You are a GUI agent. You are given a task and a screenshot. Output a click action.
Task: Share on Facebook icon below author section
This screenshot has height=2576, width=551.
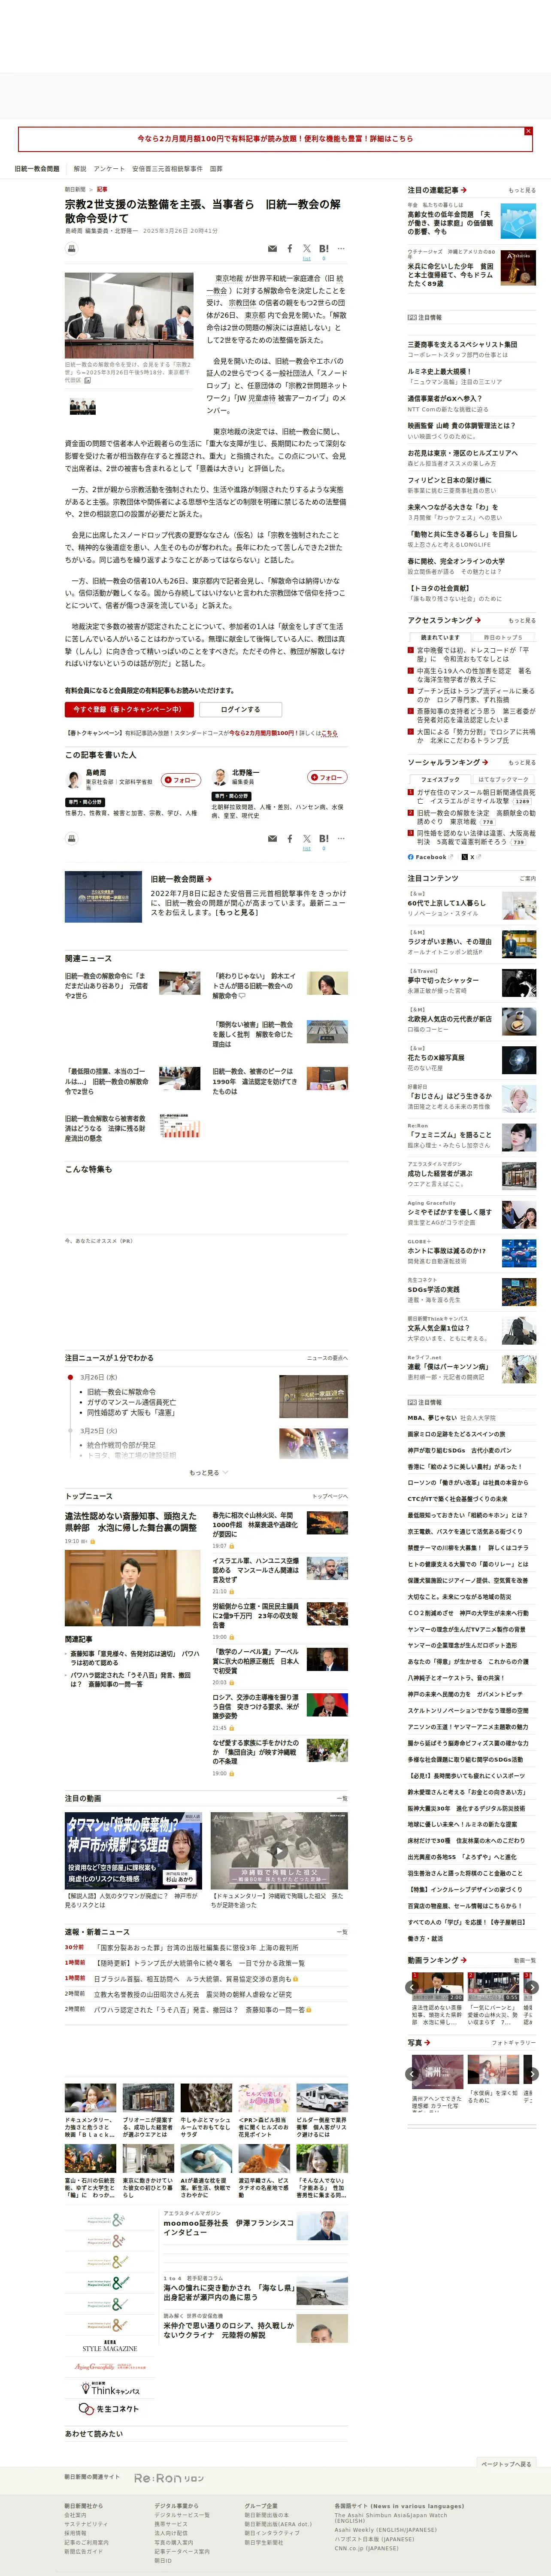[290, 839]
